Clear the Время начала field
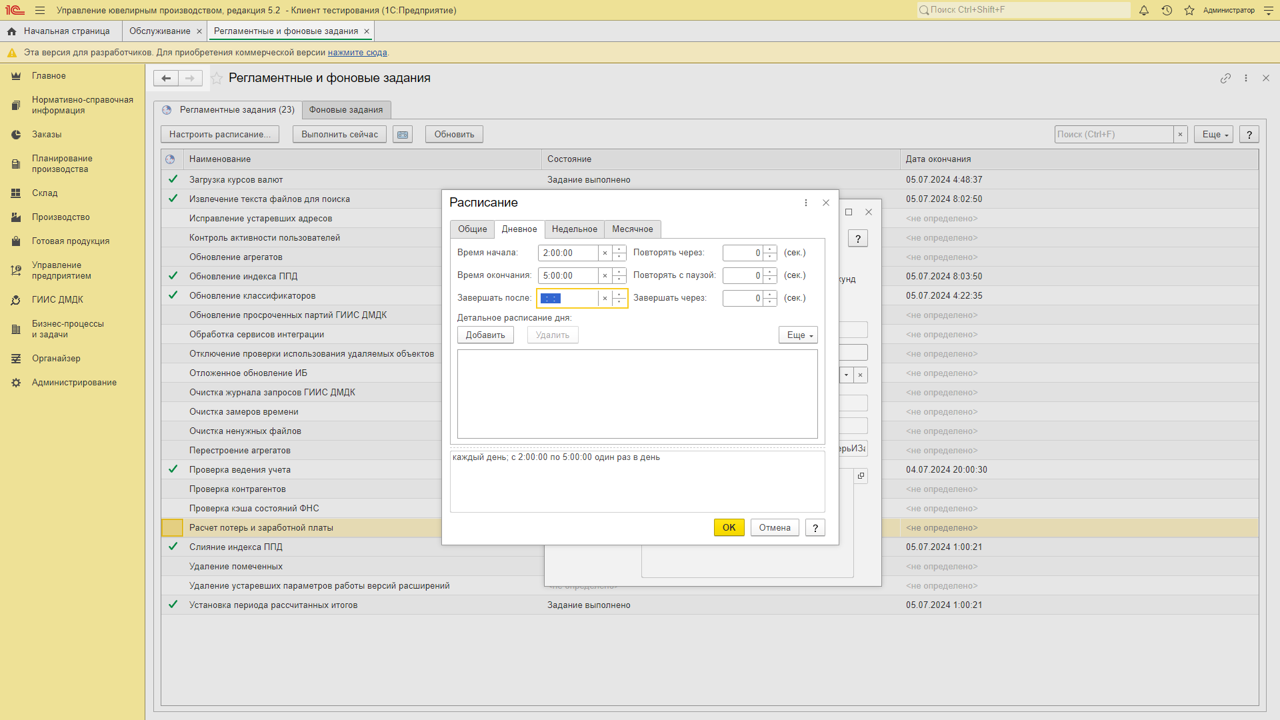Image resolution: width=1280 pixels, height=720 pixels. tap(605, 253)
